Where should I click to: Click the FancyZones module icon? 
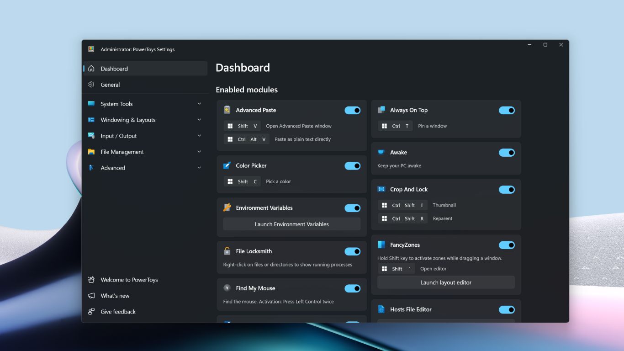[x=381, y=245]
